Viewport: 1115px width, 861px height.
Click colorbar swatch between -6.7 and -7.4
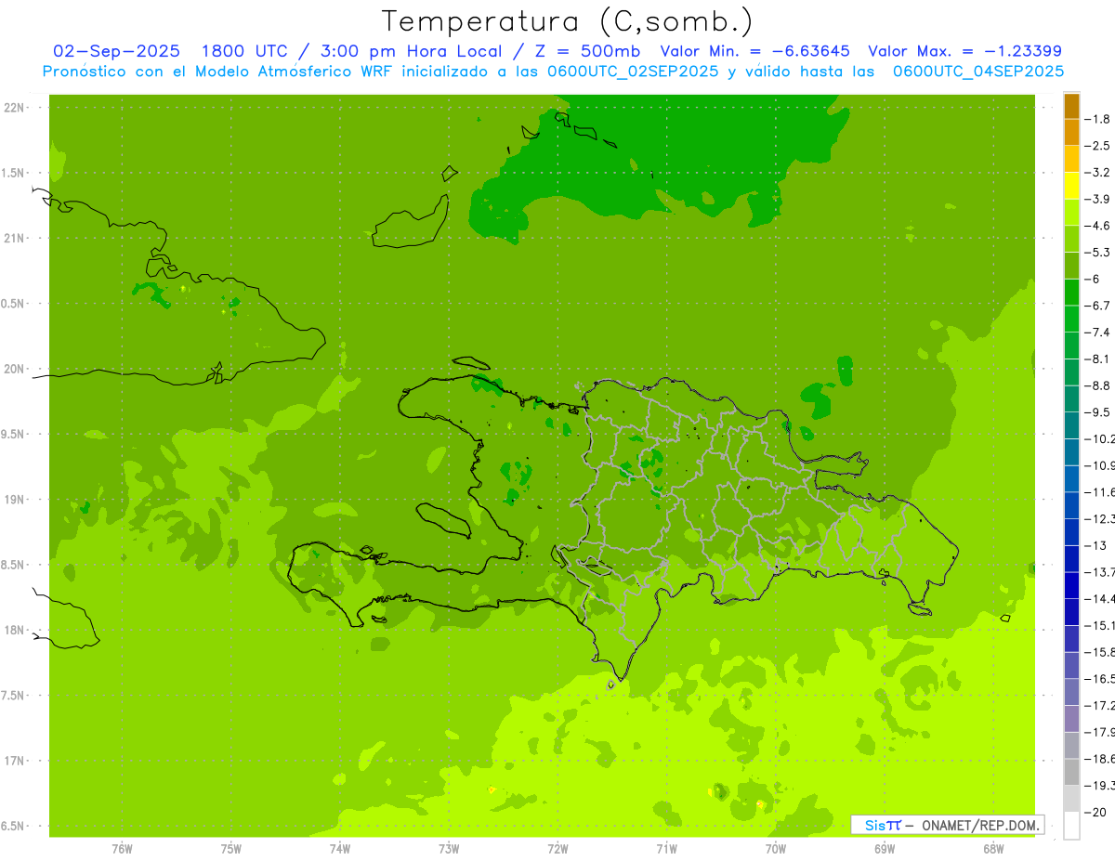[x=1071, y=319]
